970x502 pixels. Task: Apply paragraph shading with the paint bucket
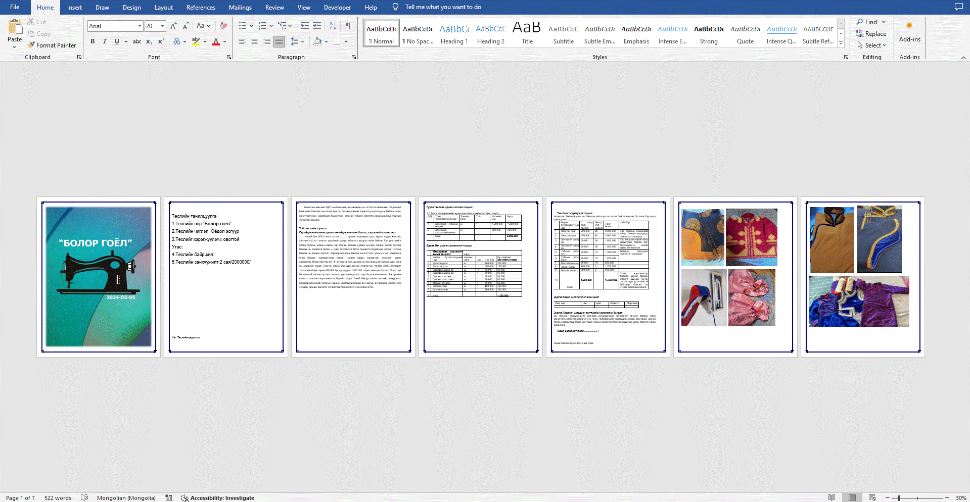pyautogui.click(x=317, y=41)
